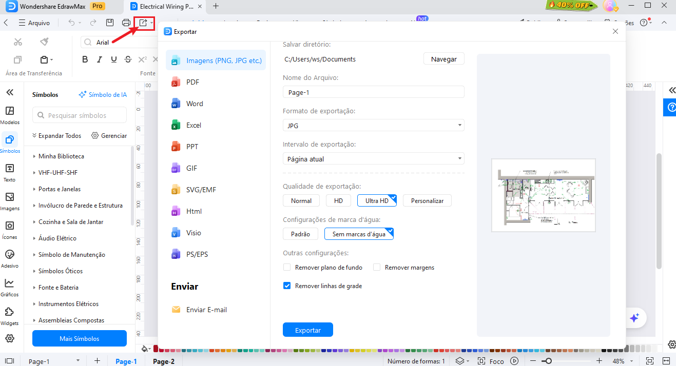Click the Print icon in toolbar
The image size is (676, 366).
pos(126,23)
